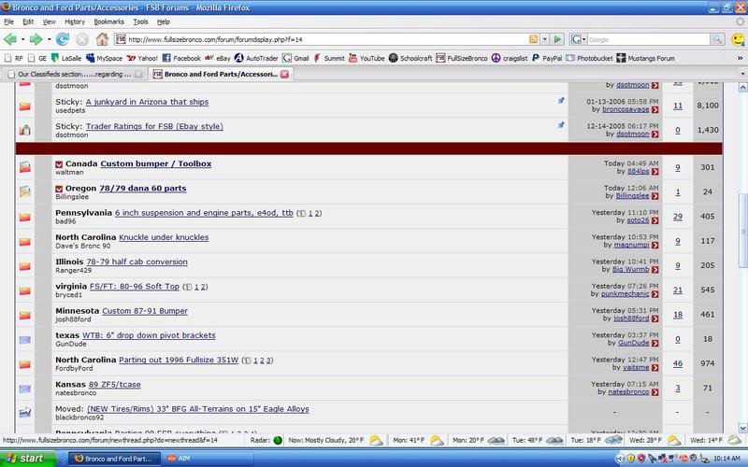This screenshot has height=467, width=748.
Task: Click the smiley face toolbar icon
Action: coord(738,39)
